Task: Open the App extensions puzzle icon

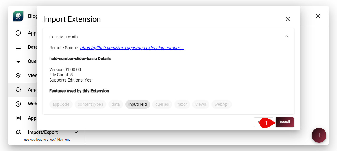Action: tap(18, 90)
